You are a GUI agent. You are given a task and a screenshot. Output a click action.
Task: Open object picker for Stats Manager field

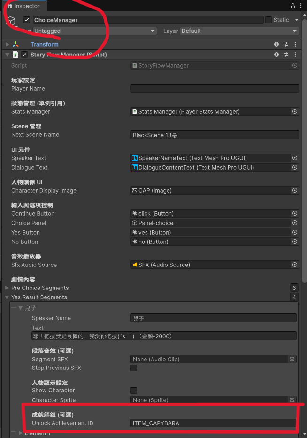(x=295, y=111)
